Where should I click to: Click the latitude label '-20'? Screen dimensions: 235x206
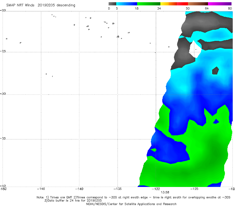click(x=3, y=10)
